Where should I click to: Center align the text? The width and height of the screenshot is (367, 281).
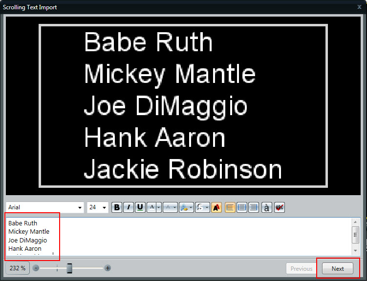tap(242, 207)
